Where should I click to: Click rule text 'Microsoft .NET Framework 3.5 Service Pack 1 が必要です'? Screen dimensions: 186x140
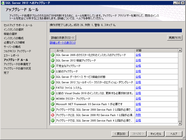point(89,104)
